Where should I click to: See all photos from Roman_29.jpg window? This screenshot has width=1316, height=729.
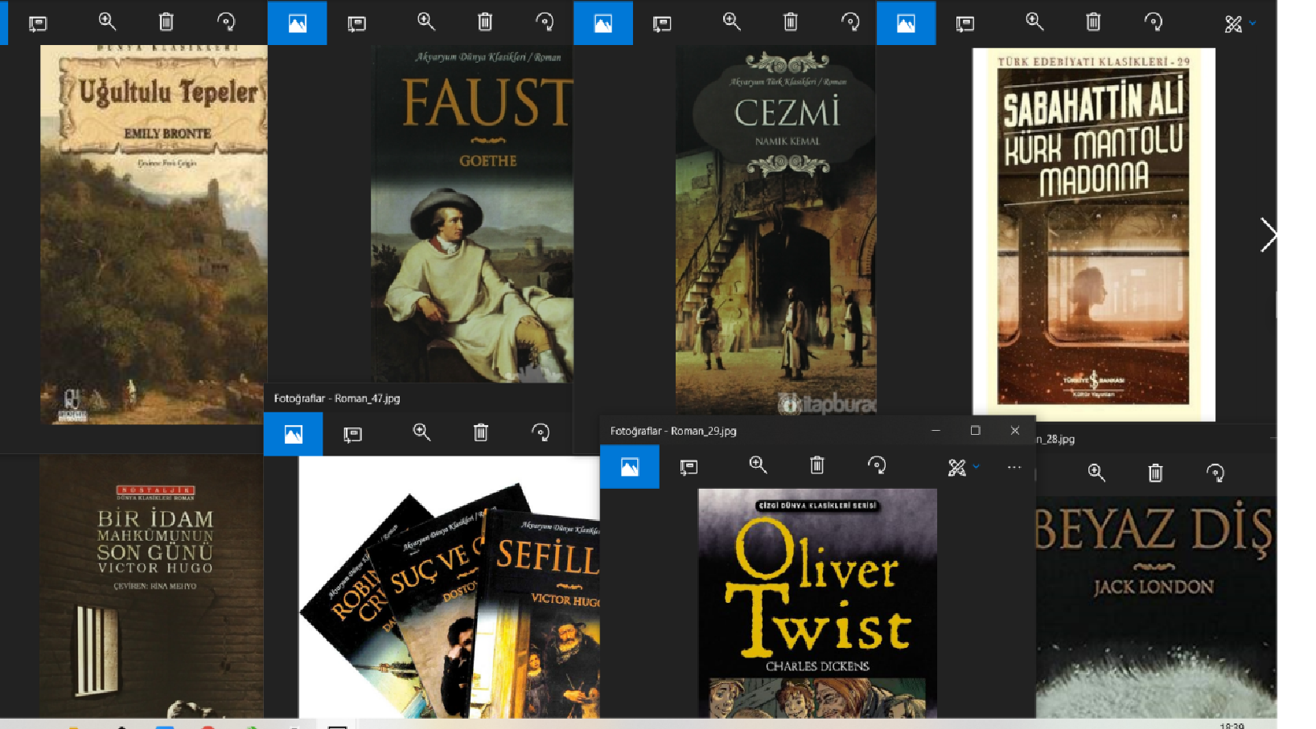[x=630, y=467]
